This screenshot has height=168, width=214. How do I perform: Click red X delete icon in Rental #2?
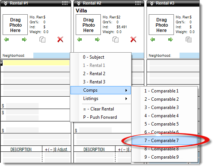(x=133, y=39)
